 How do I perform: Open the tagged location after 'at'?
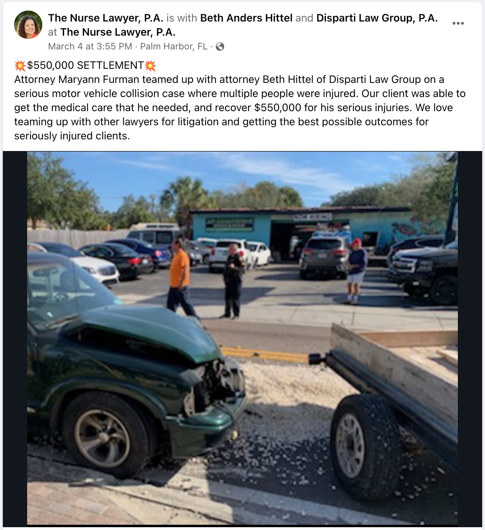point(118,32)
